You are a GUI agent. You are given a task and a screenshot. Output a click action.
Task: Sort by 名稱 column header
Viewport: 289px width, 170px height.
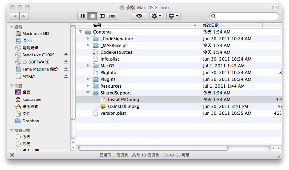(x=137, y=25)
